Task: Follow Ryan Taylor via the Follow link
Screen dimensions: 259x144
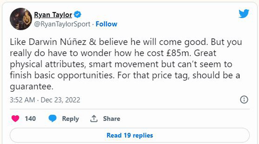Action: 106,24
